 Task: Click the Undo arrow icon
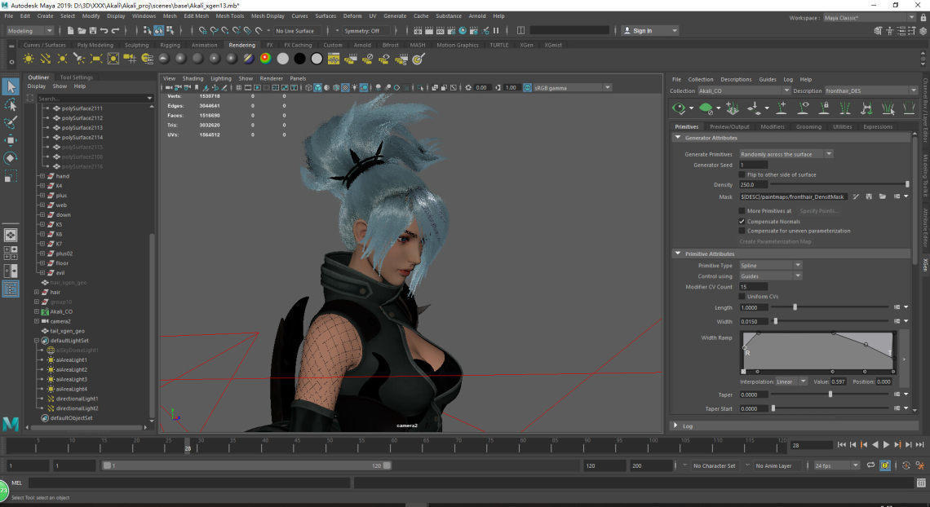tap(104, 31)
